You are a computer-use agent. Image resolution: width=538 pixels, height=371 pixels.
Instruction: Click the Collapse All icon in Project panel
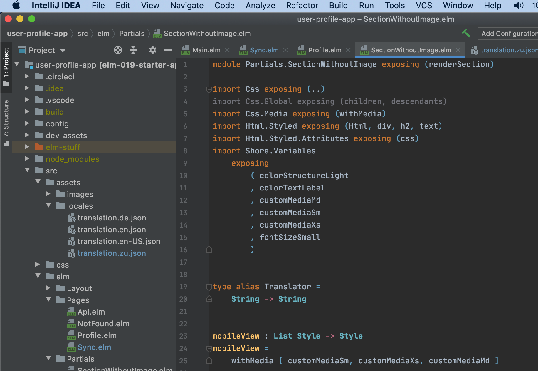(x=133, y=50)
